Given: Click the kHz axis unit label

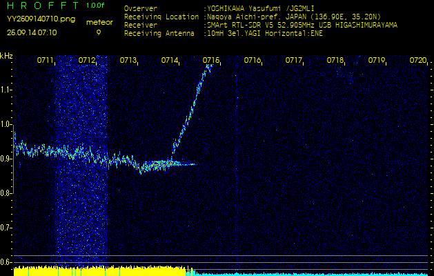Looking at the screenshot, I should pyautogui.click(x=6, y=56).
